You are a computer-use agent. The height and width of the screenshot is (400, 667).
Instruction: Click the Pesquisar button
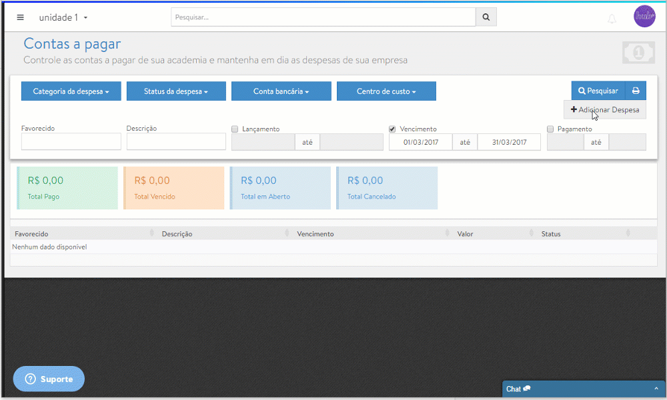click(598, 91)
